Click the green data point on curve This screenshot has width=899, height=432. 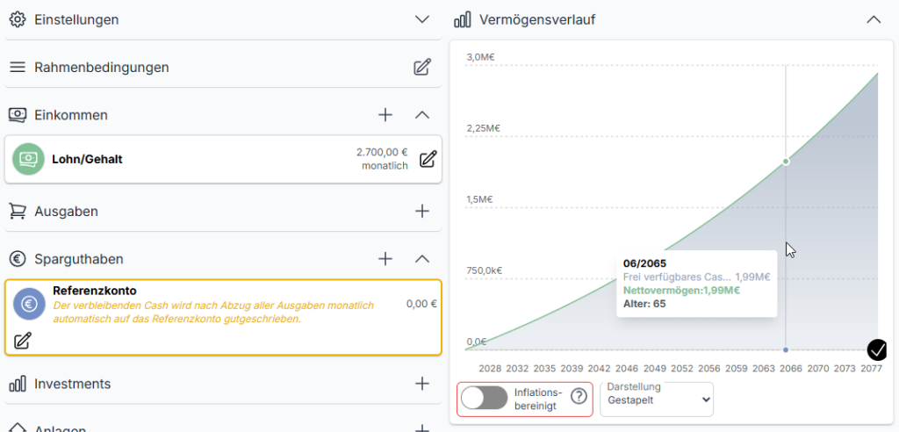[786, 162]
